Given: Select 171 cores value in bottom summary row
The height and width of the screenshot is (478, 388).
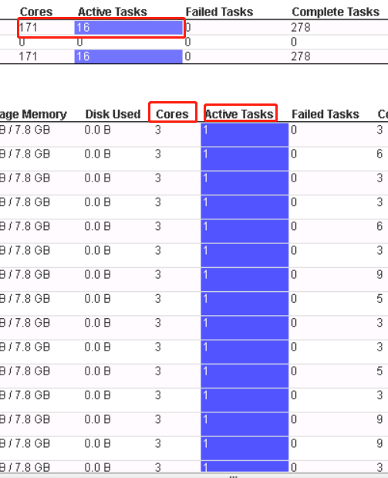Looking at the screenshot, I should tap(28, 56).
